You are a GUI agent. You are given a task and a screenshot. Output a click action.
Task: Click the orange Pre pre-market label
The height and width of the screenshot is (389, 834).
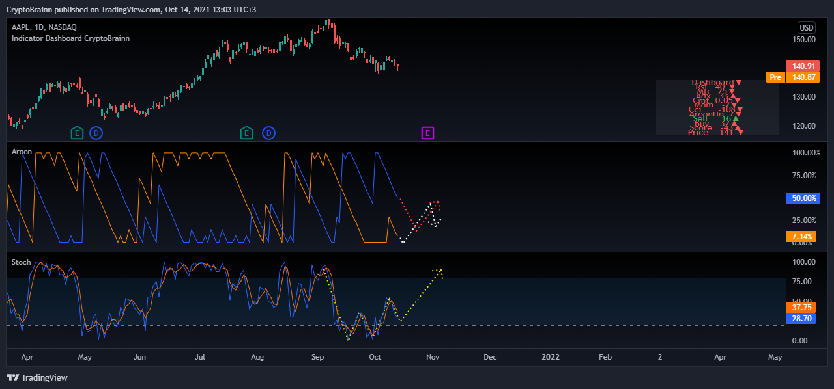775,77
